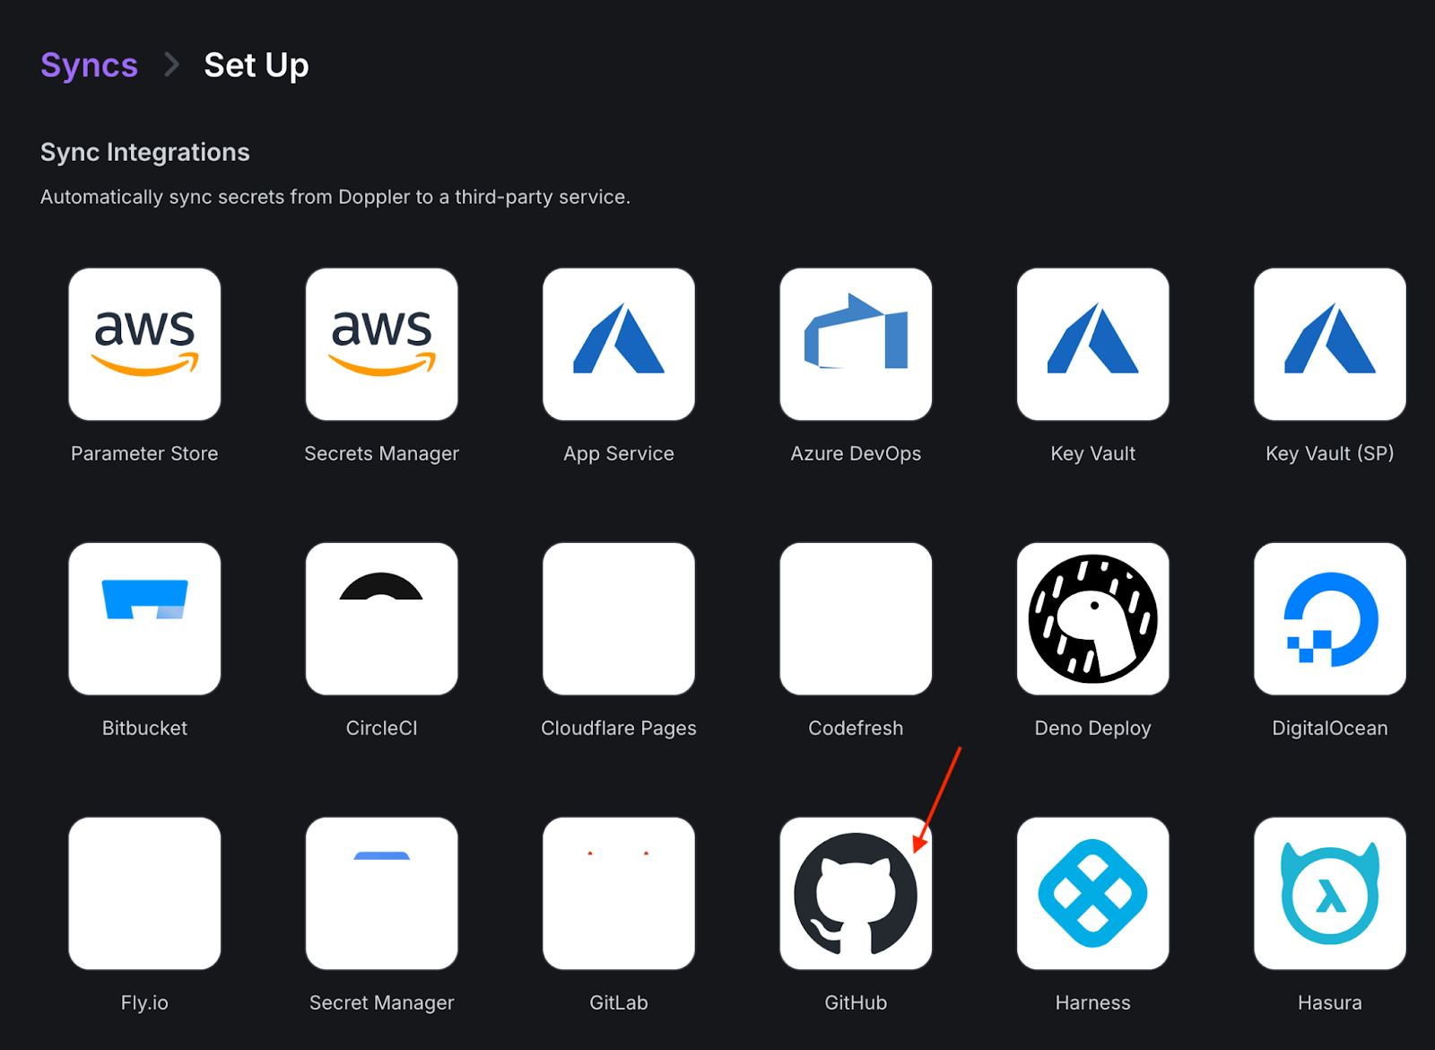Choose the Bitbucket integration icon
1435x1050 pixels.
(144, 619)
